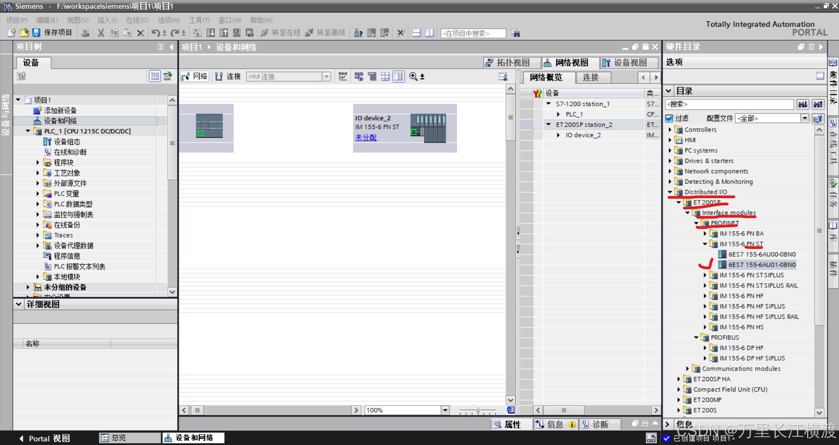Open the 项目(P) menu
This screenshot has height=445, width=839.
click(x=17, y=20)
